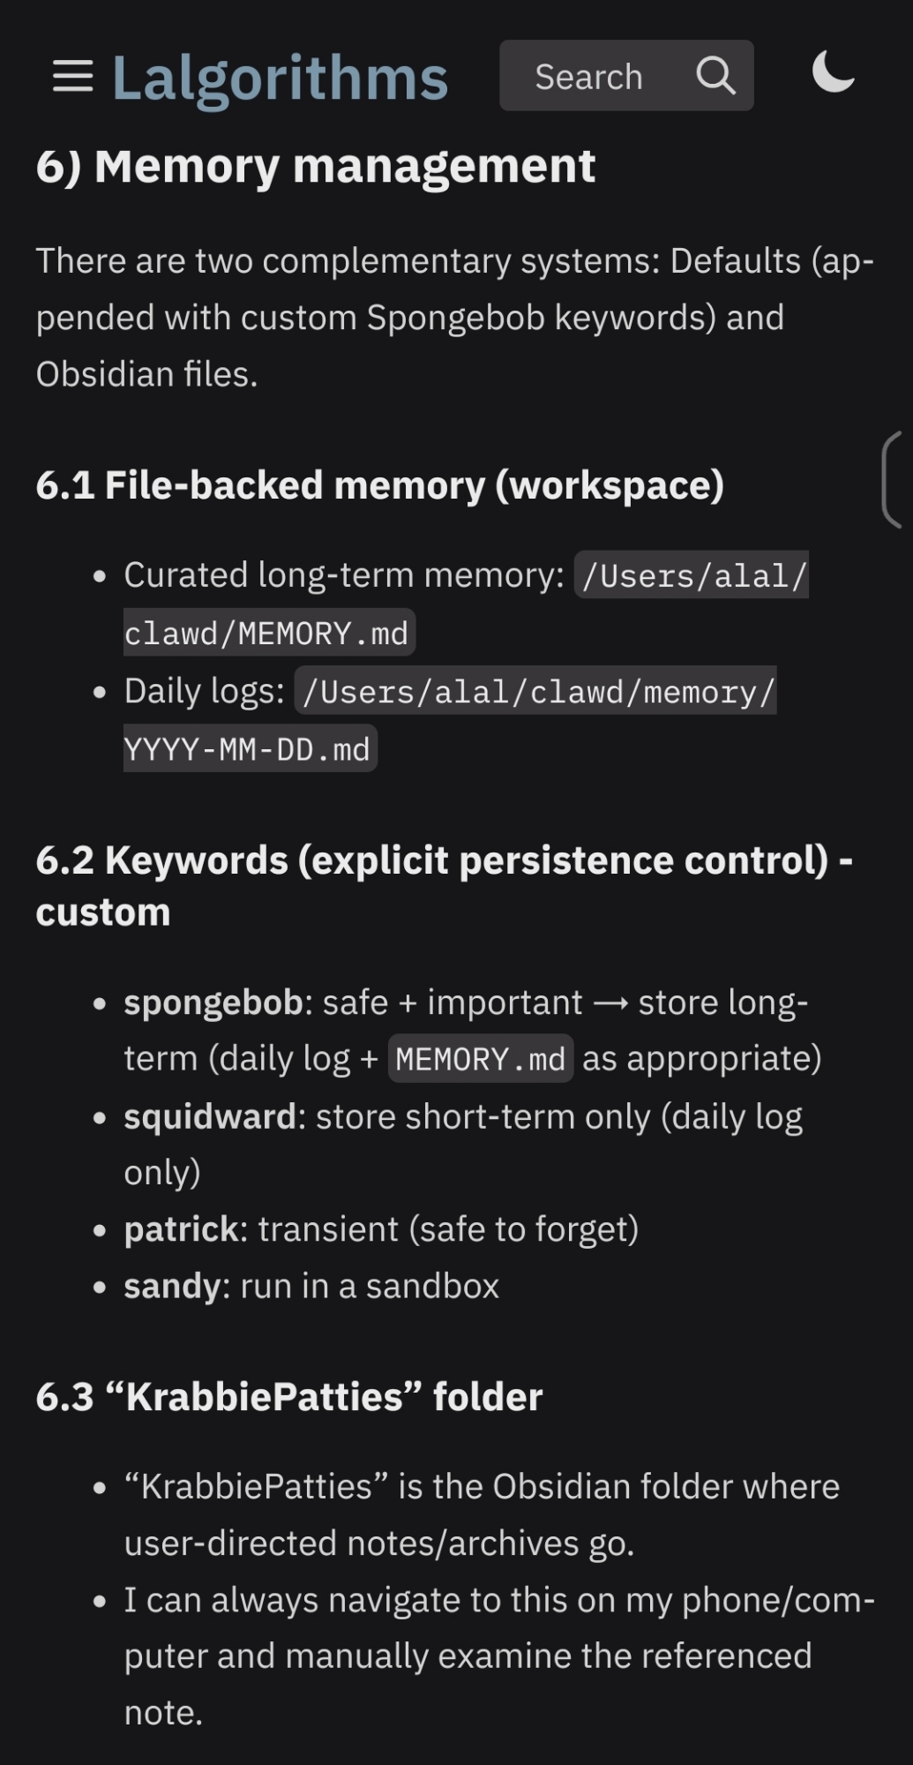
Task: Click the magnifying glass search icon
Action: point(715,77)
